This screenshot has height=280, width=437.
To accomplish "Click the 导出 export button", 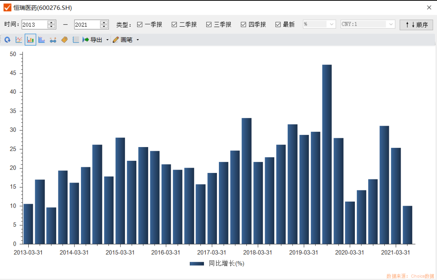I will coord(93,40).
